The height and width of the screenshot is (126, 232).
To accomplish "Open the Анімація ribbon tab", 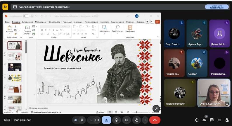I will tap(78, 22).
